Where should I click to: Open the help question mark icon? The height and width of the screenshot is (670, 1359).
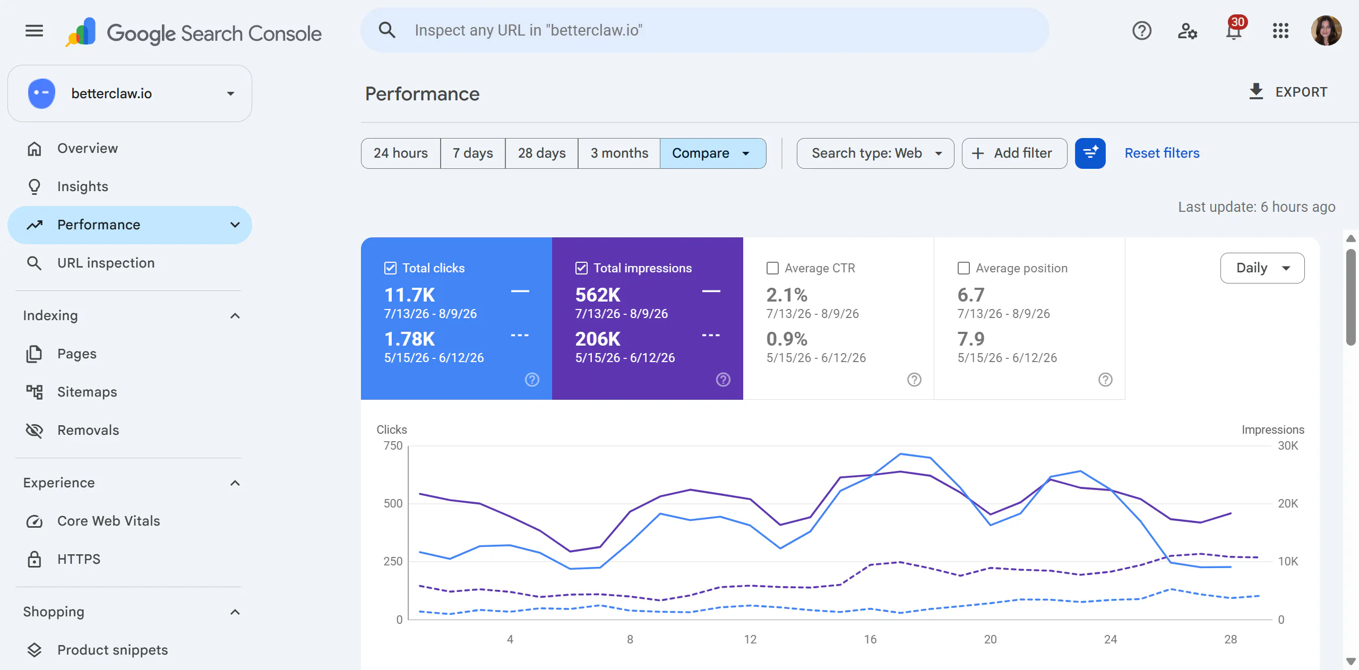click(x=1141, y=31)
